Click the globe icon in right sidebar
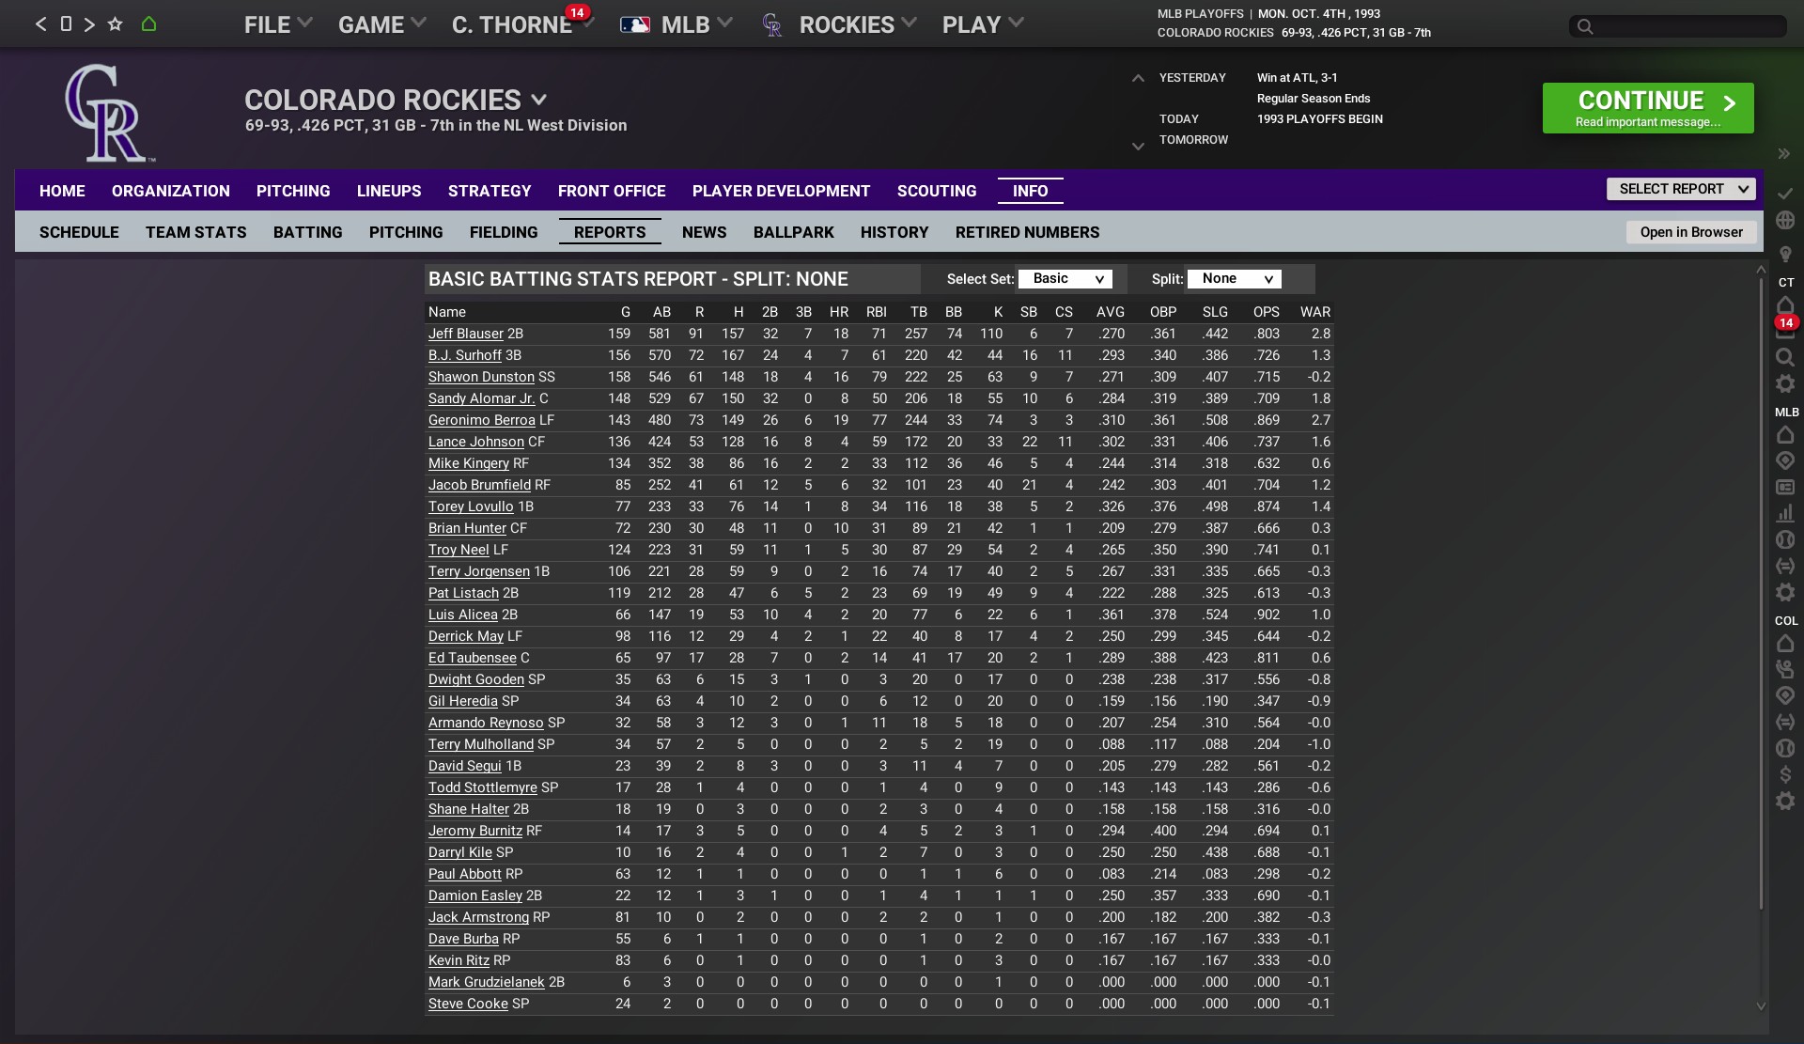1804x1044 pixels. pyautogui.click(x=1785, y=220)
